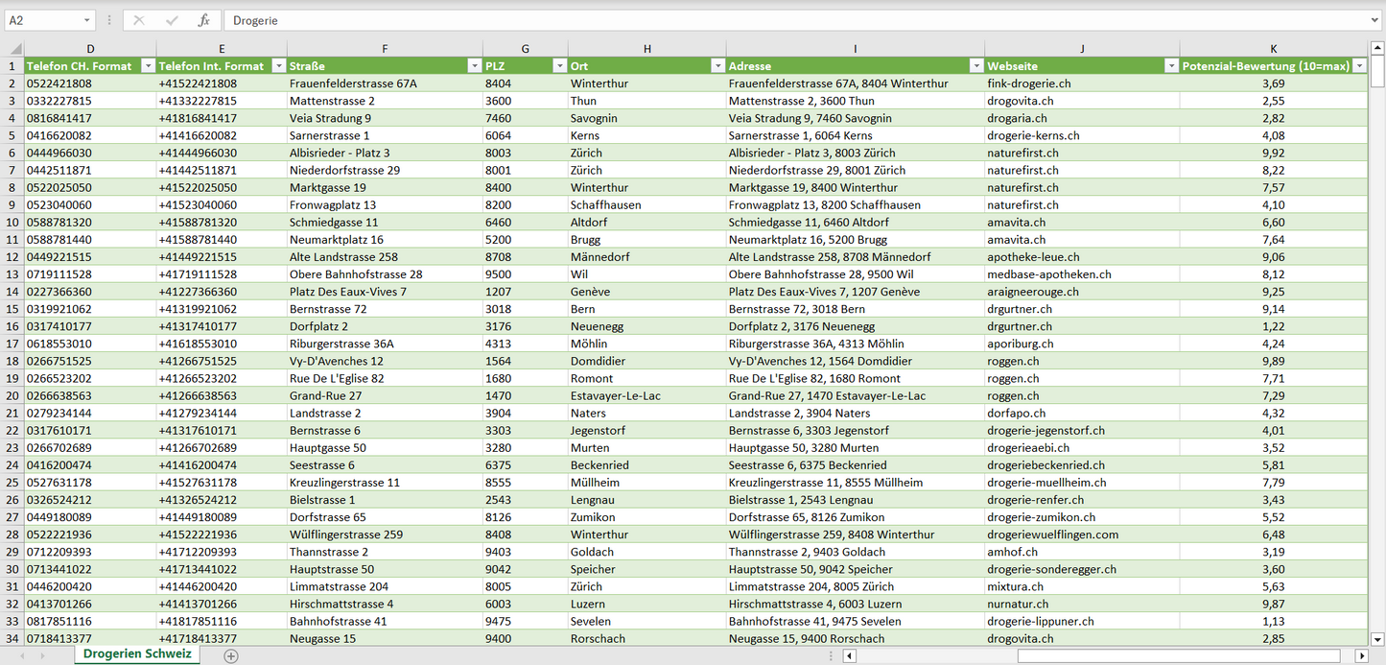Click the Cancel entry X icon
This screenshot has height=665, width=1386.
coord(139,20)
